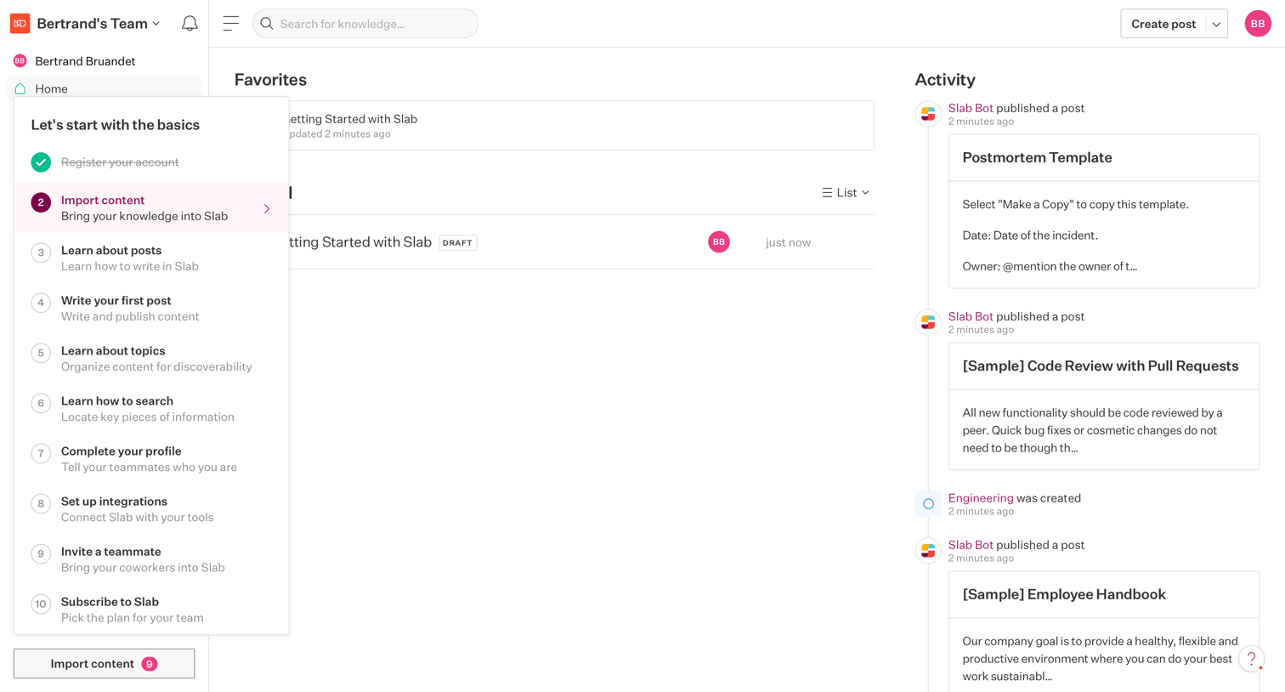Click the help question mark icon

coord(1251,659)
